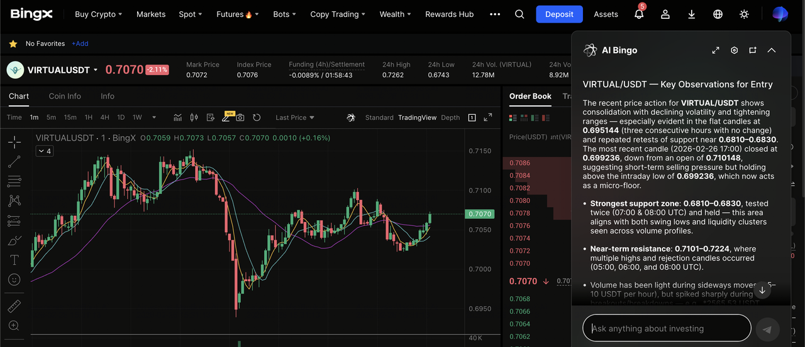Open AI Bingo settings hexagon icon
Image resolution: width=805 pixels, height=347 pixels.
tap(734, 50)
